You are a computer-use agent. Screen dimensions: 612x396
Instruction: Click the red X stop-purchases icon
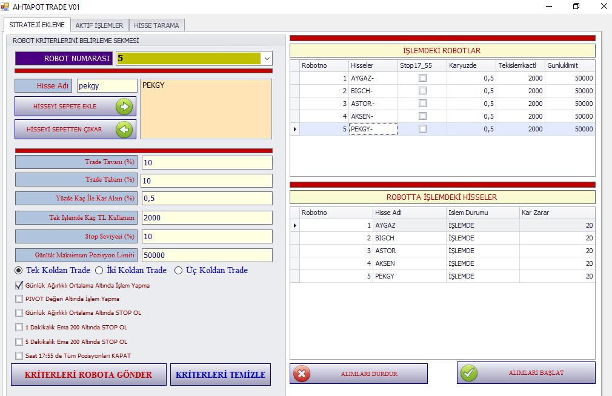click(302, 374)
